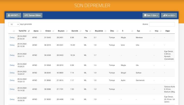Click the calendar icon on Son 1 Gün
Image resolution: width=184 pixels, height=105 pixels.
pos(145,15)
